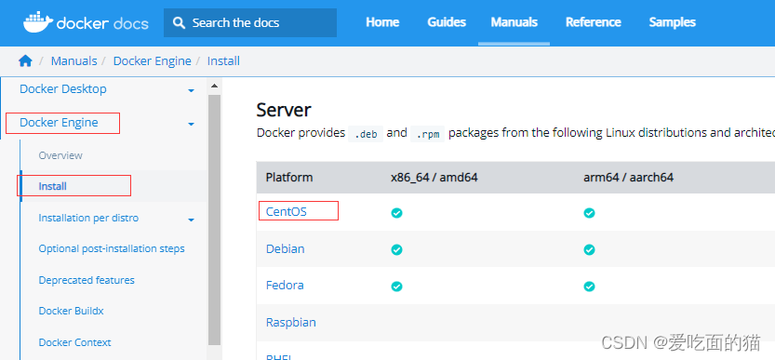Click the Search the docs field
The image size is (775, 360).
(250, 22)
